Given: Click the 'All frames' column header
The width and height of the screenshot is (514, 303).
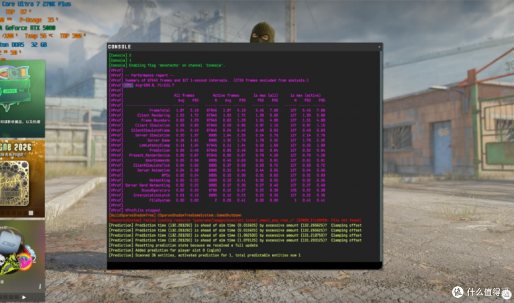Looking at the screenshot, I should point(184,95).
